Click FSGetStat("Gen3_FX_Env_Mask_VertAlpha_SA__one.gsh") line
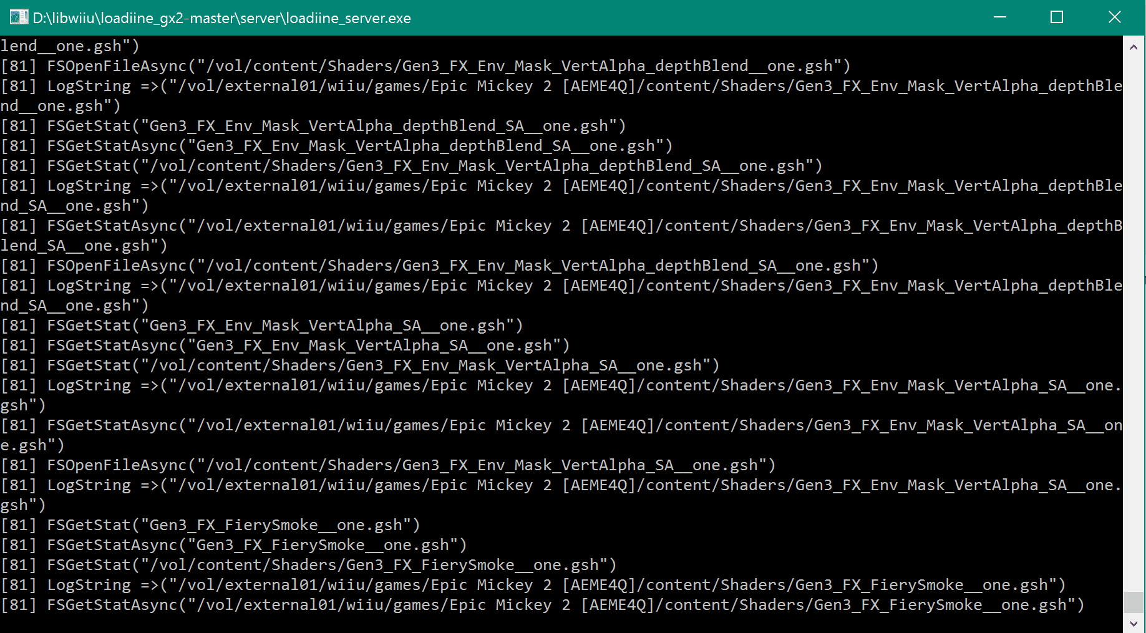 pos(261,326)
